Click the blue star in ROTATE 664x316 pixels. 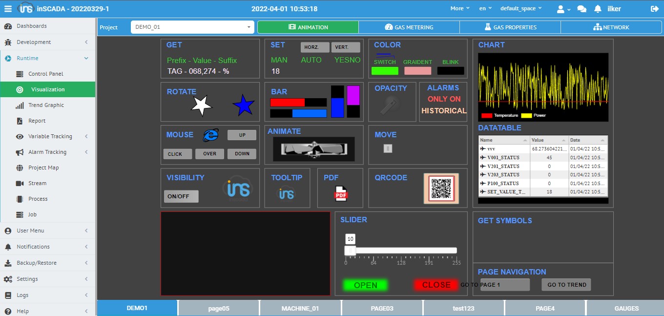tap(243, 105)
